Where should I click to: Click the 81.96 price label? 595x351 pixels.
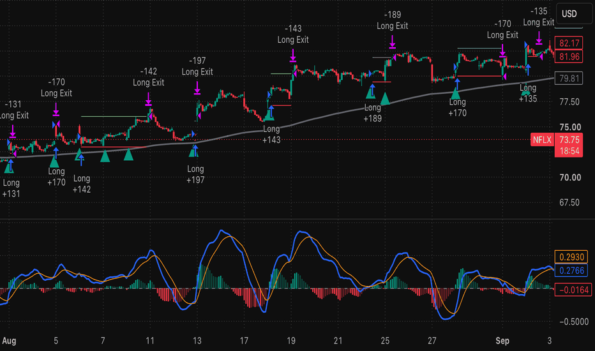568,57
